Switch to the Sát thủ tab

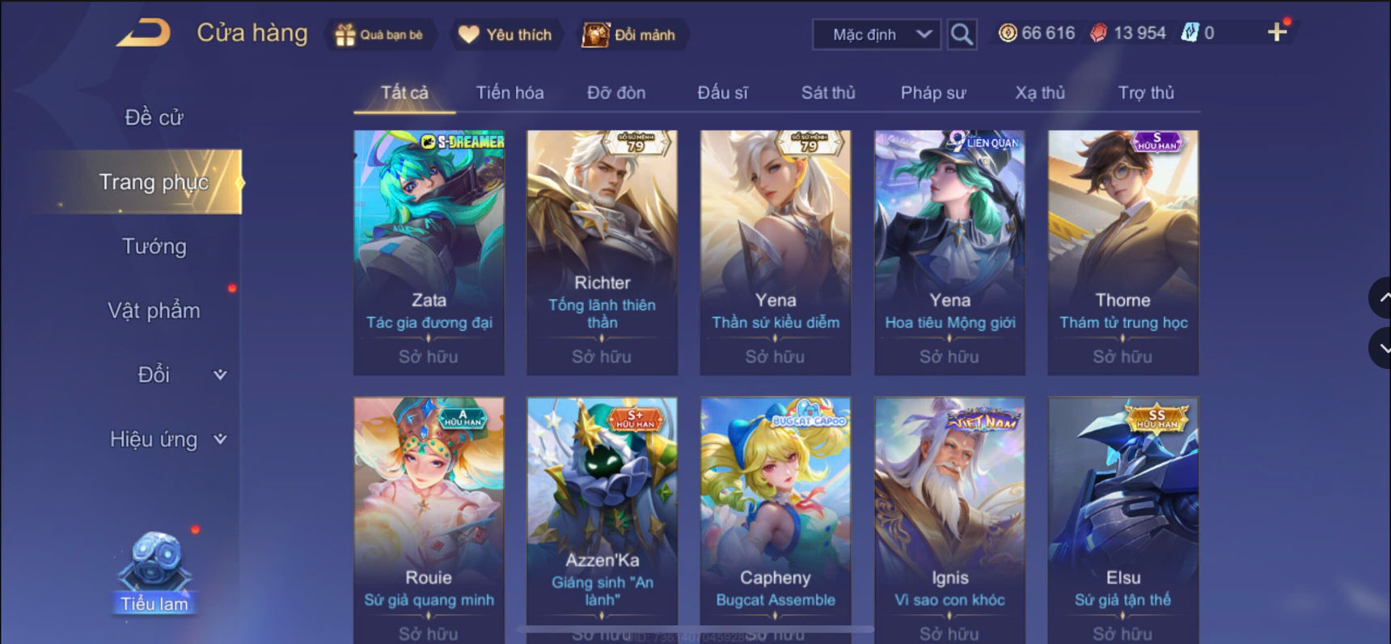point(828,92)
